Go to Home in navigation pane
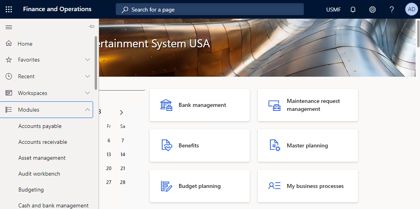Screen dimensions: 420x209 [25, 44]
